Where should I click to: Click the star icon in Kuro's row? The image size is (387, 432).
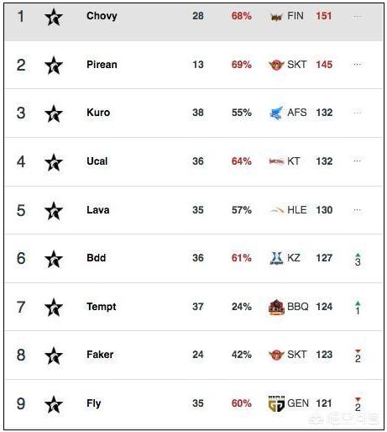click(54, 113)
